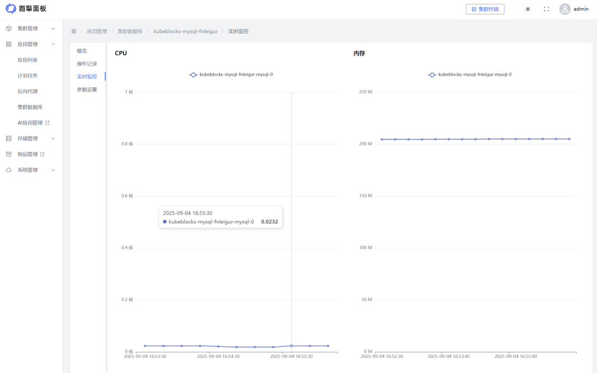The width and height of the screenshot is (597, 373).
Task: Toggle 内存 chart legend kubeblocks-mysql-fnleigur-mysql-0
Action: [470, 75]
